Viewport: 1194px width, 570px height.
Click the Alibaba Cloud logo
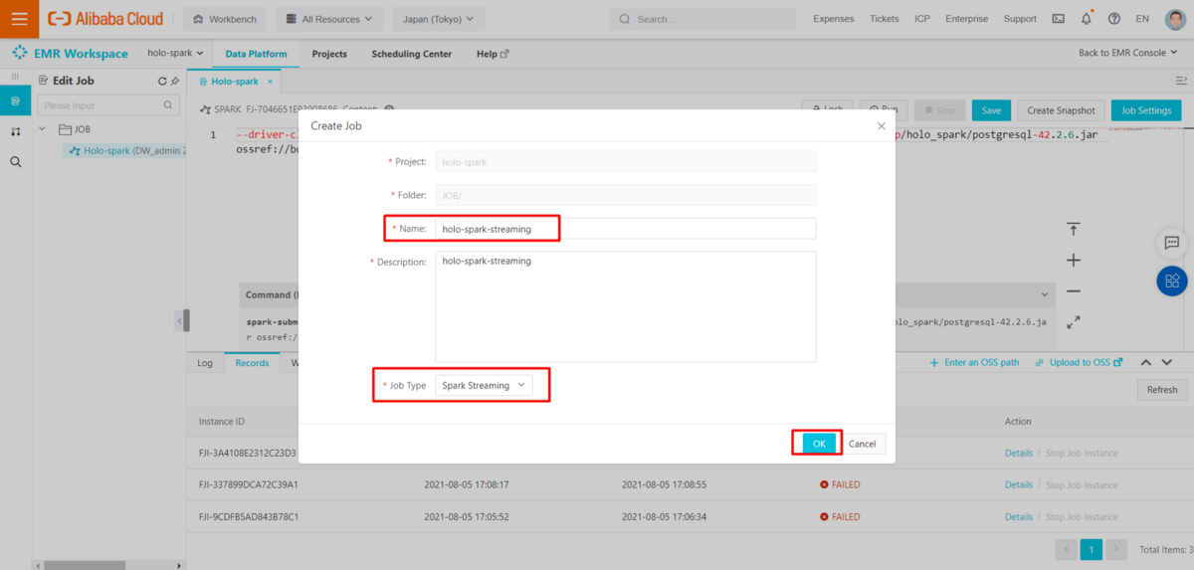(x=105, y=19)
